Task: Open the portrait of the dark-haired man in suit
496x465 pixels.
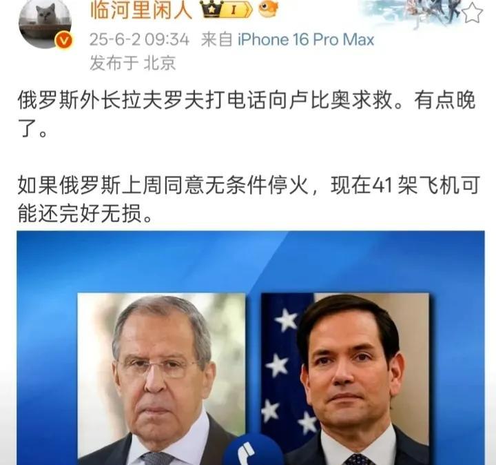Action: pos(345,379)
